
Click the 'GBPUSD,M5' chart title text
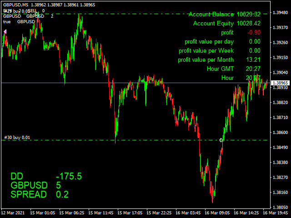[16, 5]
